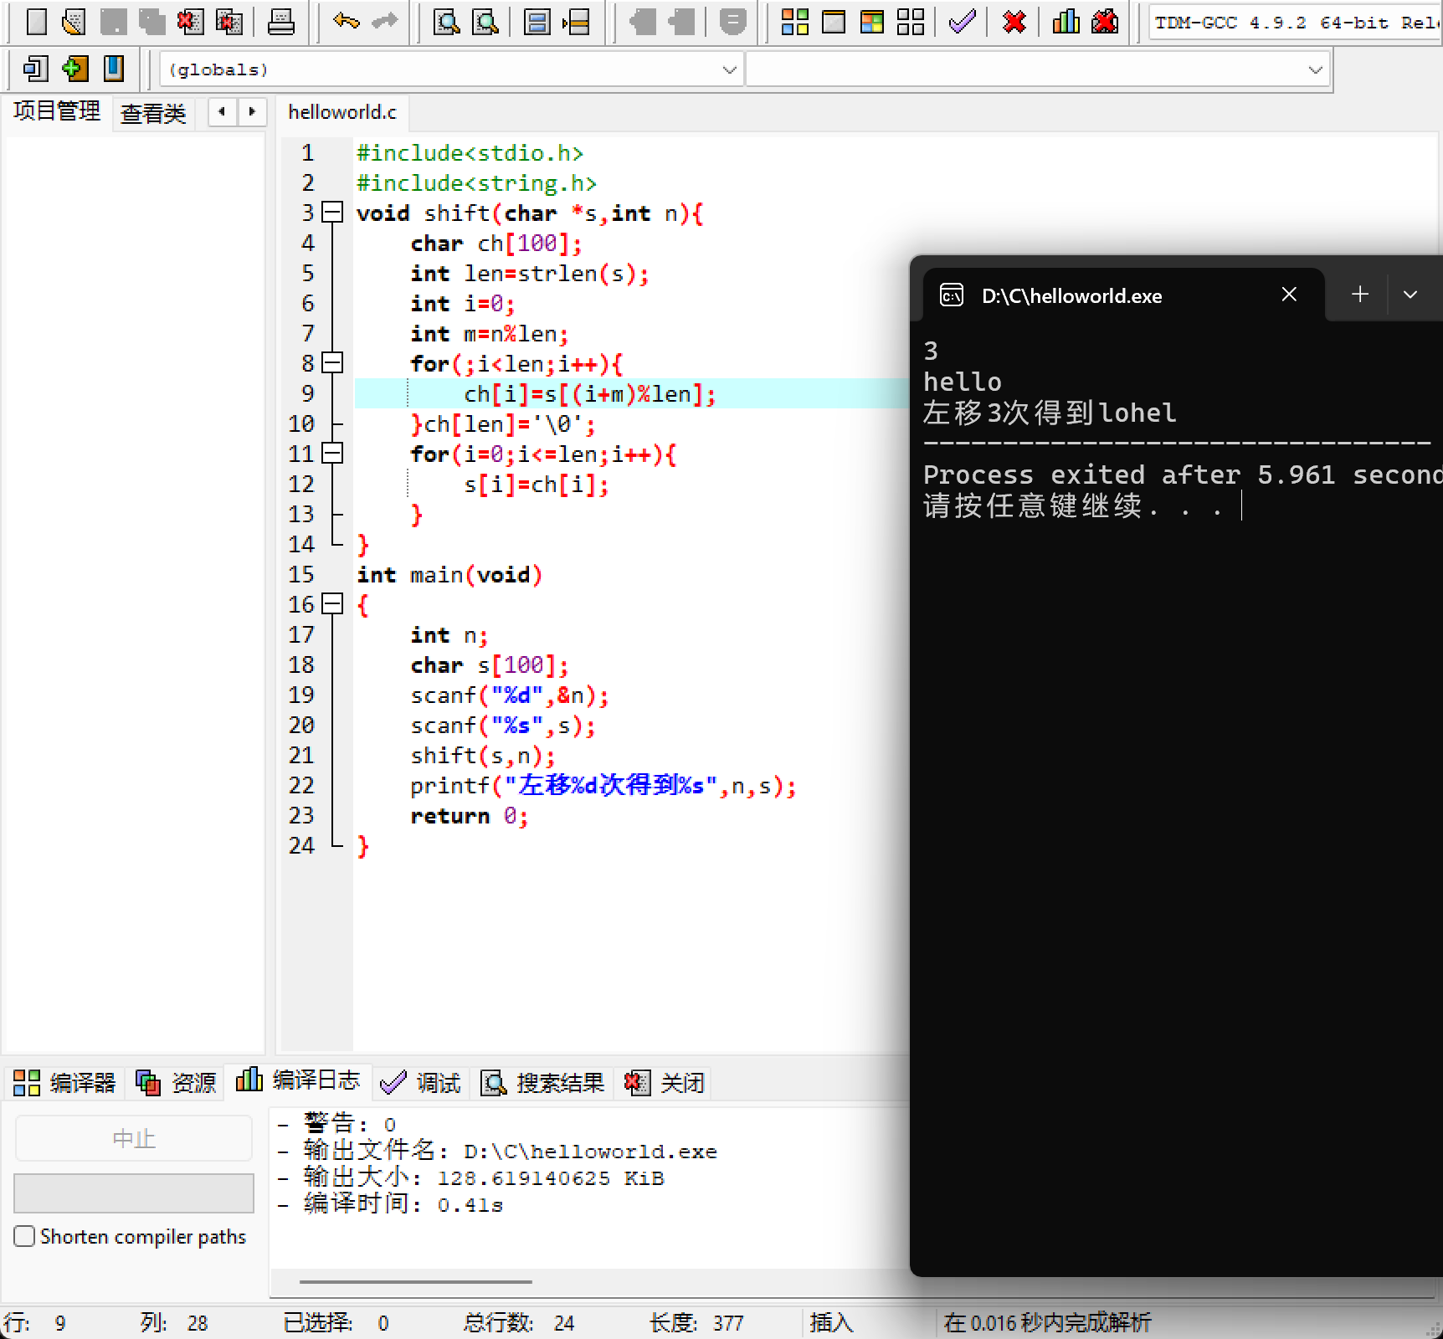
Task: Click the 中止 abort button
Action: click(134, 1138)
